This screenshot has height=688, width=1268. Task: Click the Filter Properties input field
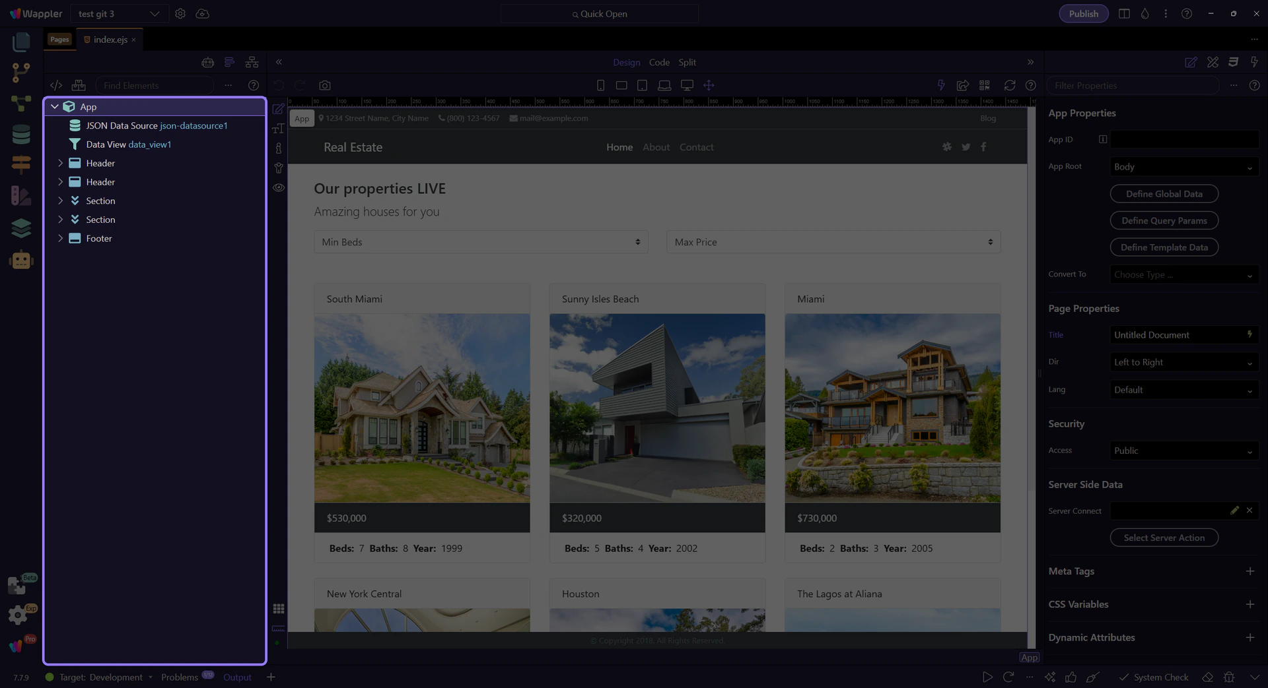(x=1132, y=86)
